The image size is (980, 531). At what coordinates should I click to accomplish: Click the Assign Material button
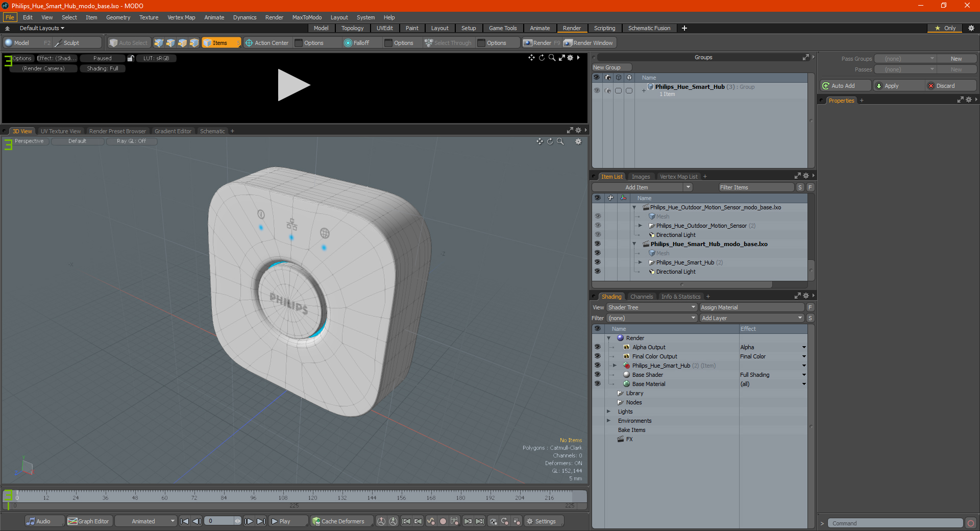pos(751,307)
